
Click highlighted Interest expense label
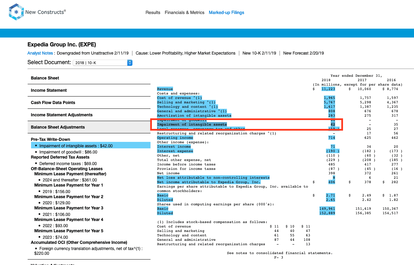point(175,151)
